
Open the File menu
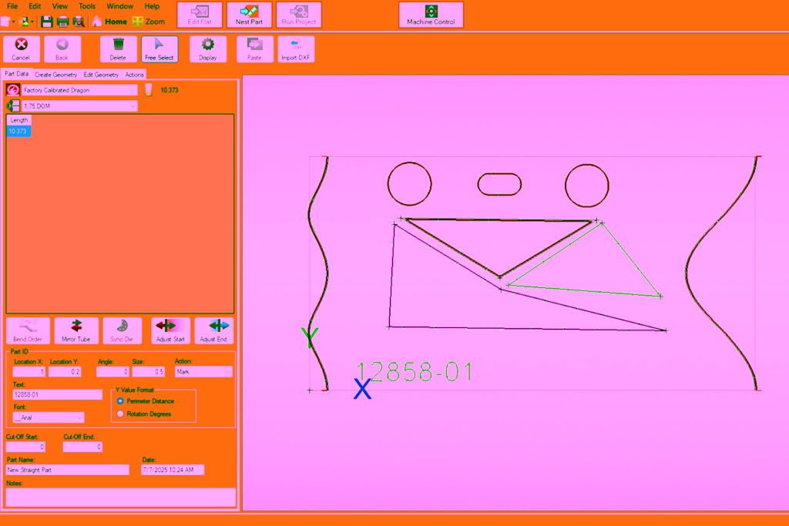[12, 6]
